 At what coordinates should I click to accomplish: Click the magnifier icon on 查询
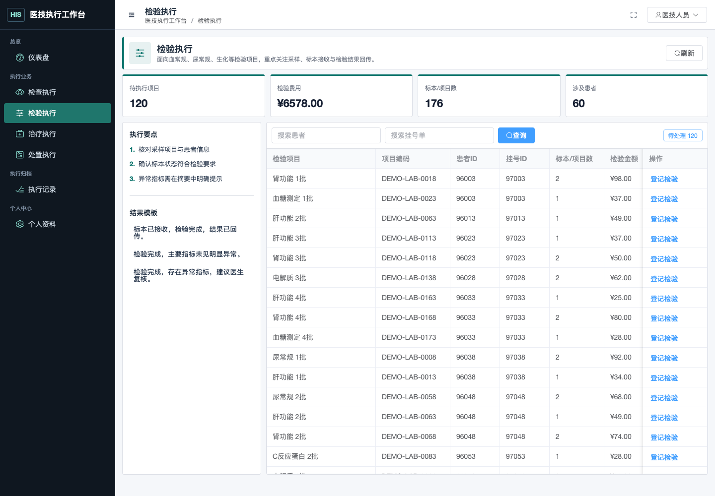[x=509, y=135]
